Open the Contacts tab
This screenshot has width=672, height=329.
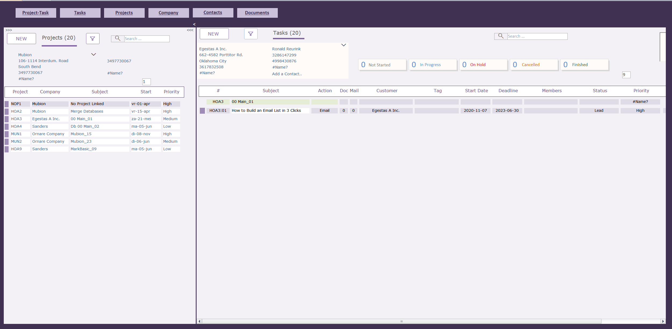coord(213,12)
